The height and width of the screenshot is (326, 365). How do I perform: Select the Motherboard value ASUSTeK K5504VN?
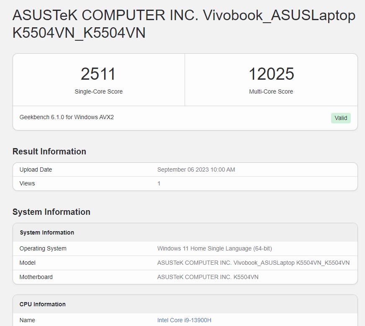point(208,277)
